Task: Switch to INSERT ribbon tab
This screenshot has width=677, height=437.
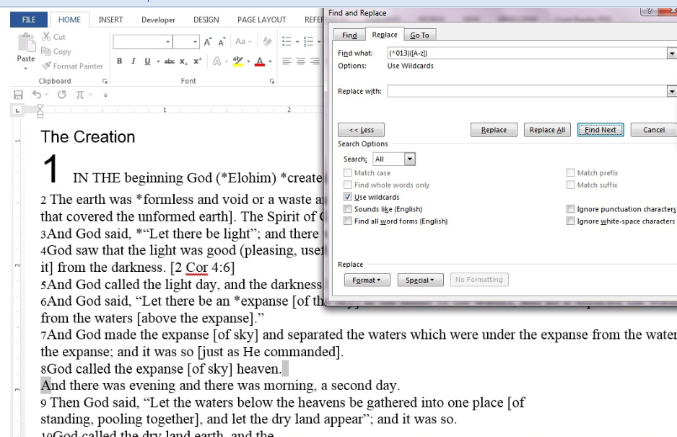Action: pos(110,19)
